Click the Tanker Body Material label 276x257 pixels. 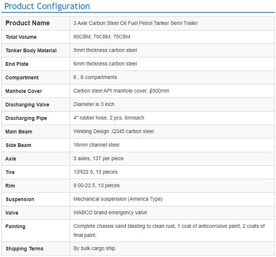(31, 51)
